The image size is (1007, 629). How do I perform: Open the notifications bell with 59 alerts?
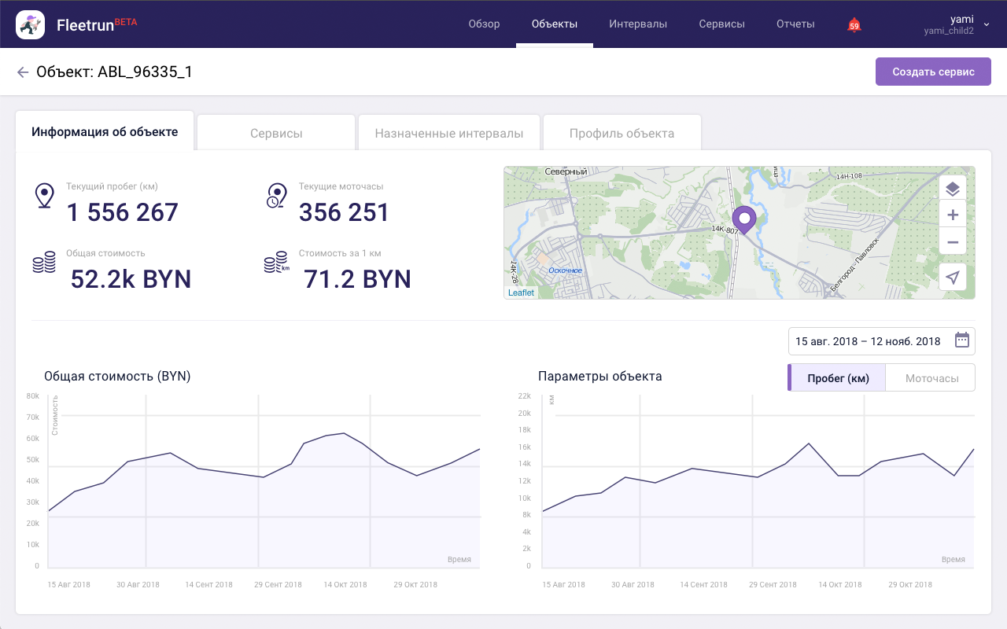[854, 24]
